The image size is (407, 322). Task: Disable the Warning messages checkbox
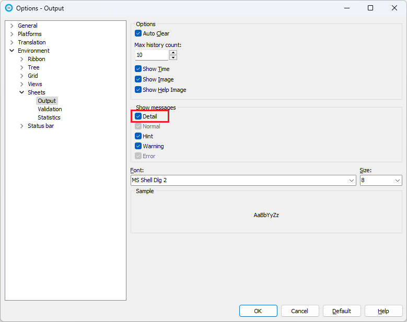tap(138, 146)
